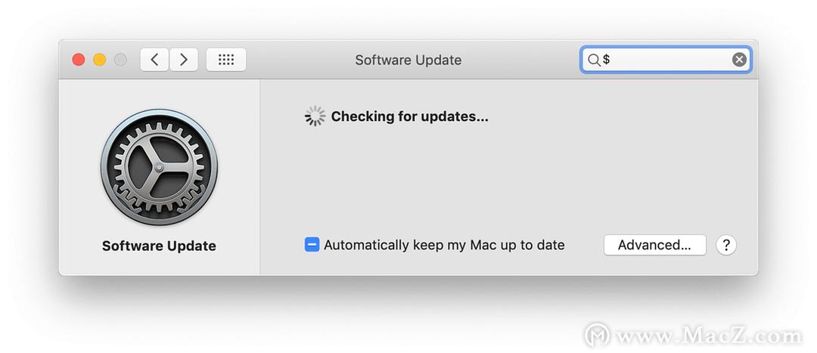
Task: Click the 'Checking for updates...' status text
Action: click(409, 116)
